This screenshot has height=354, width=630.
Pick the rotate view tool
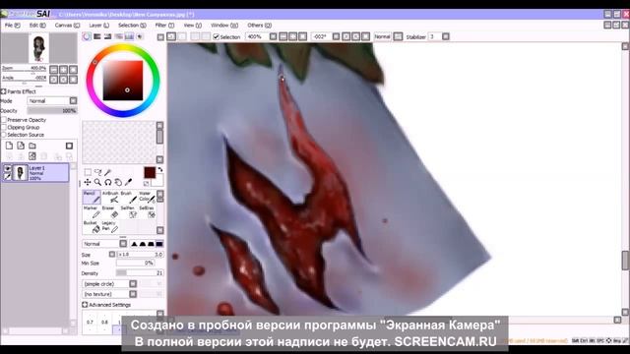click(107, 182)
